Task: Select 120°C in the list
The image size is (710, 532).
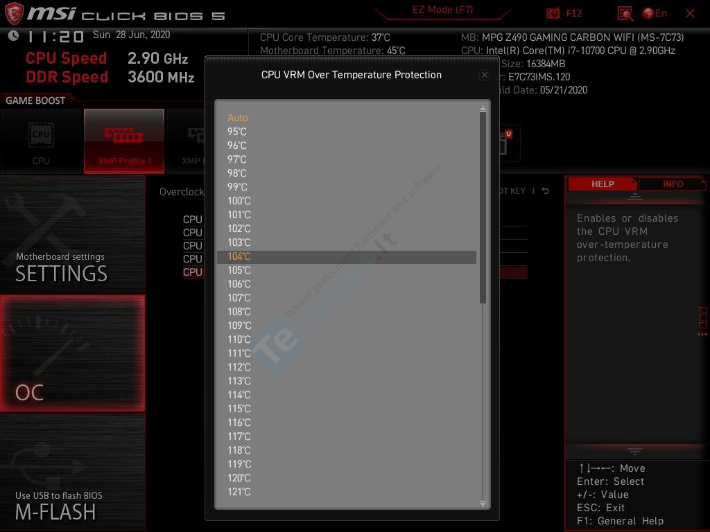Action: click(x=347, y=478)
